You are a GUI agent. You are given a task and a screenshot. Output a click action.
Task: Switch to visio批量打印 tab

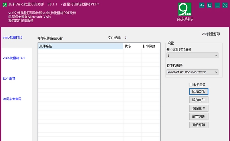[13, 37]
